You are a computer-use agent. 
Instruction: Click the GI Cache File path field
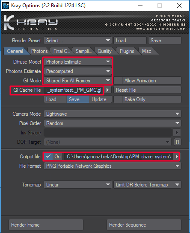(74, 90)
